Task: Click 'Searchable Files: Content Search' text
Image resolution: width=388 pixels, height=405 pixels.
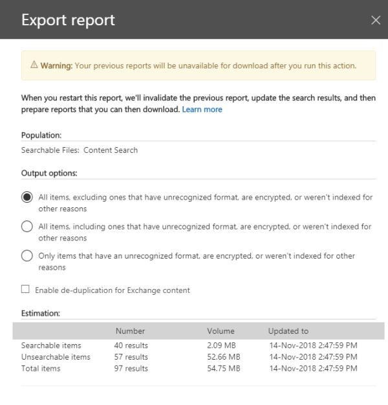Action: 80,150
